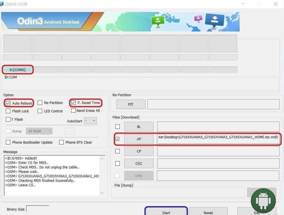Open the AutoStart dropdown
This screenshot has height=215, width=284.
[x=90, y=121]
